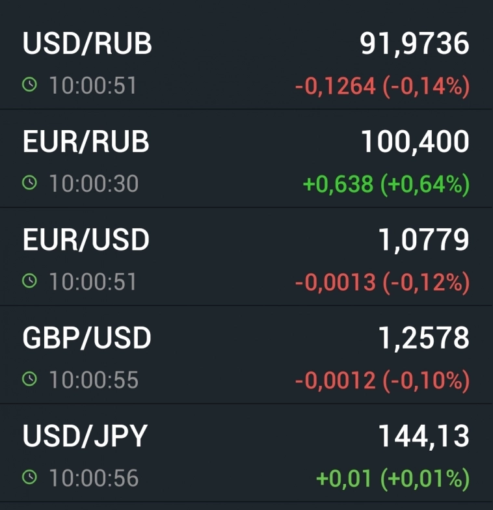
Task: Tap the GBP/USD rate 1,2578
Action: 423,338
